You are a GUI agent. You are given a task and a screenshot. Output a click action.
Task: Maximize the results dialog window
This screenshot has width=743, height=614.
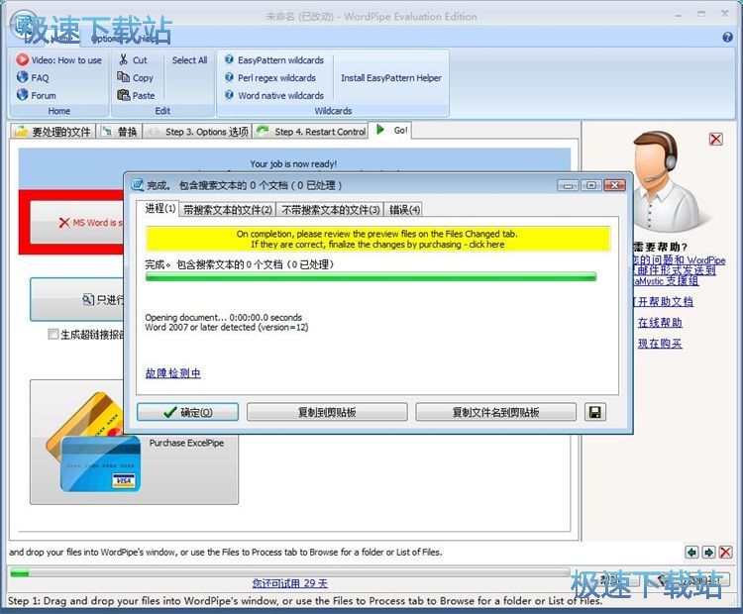coord(590,185)
